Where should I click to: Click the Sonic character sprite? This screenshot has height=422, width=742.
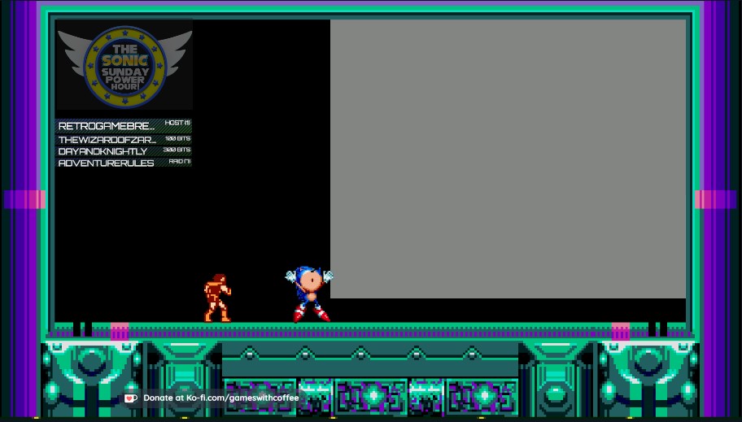310,294
